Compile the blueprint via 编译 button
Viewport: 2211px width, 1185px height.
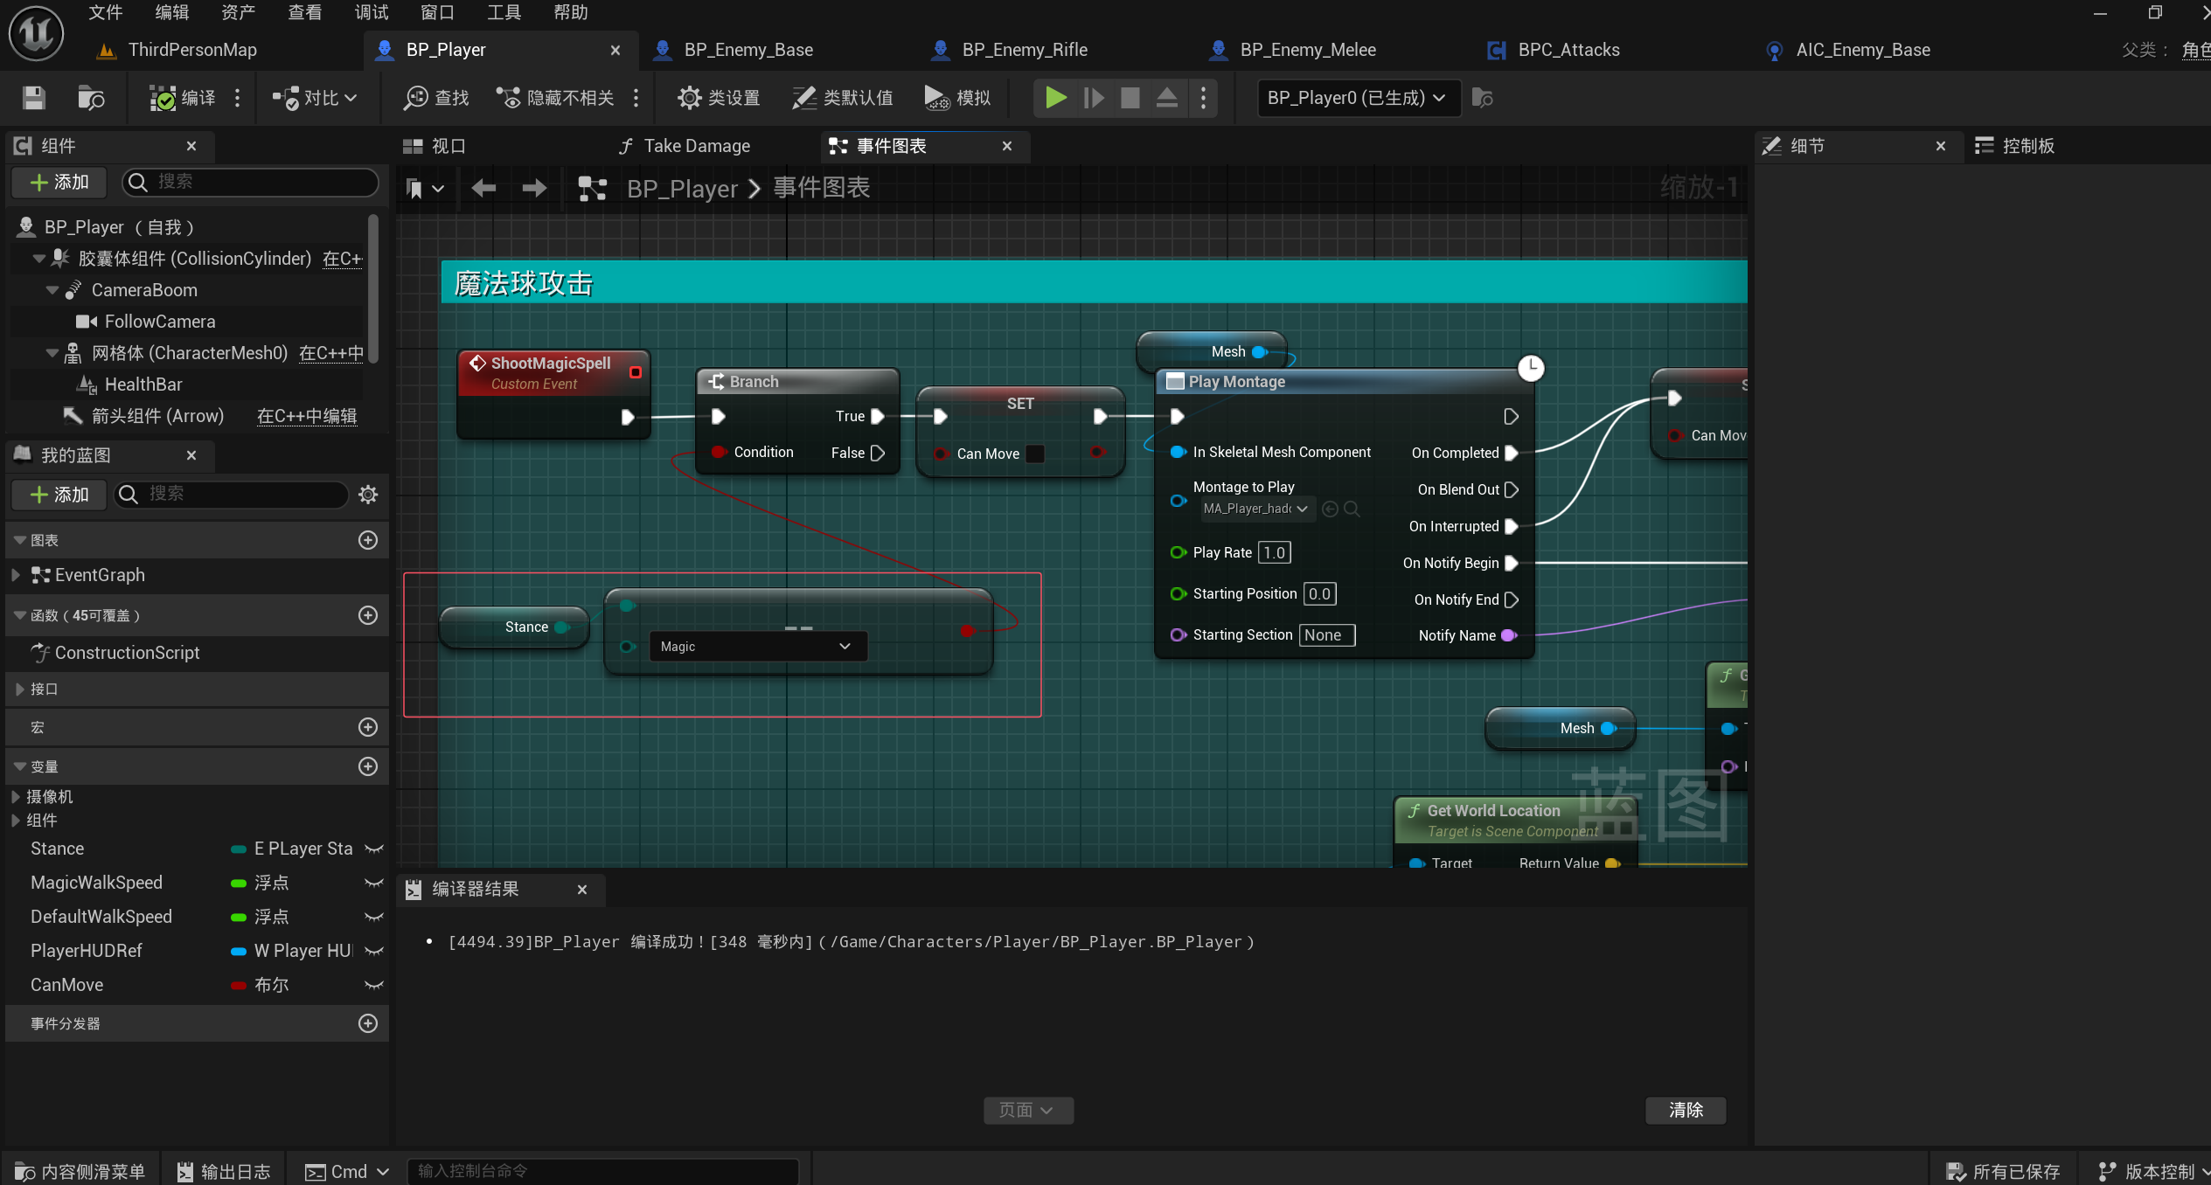pos(182,98)
